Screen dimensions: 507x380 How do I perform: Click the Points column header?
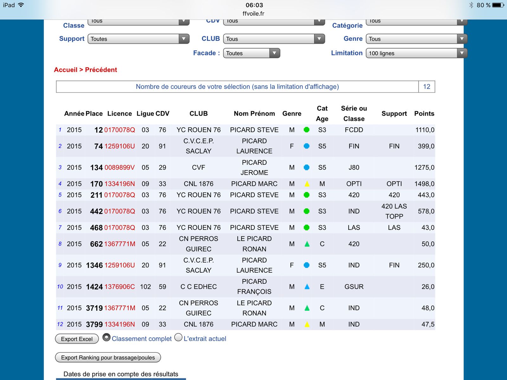tap(424, 114)
